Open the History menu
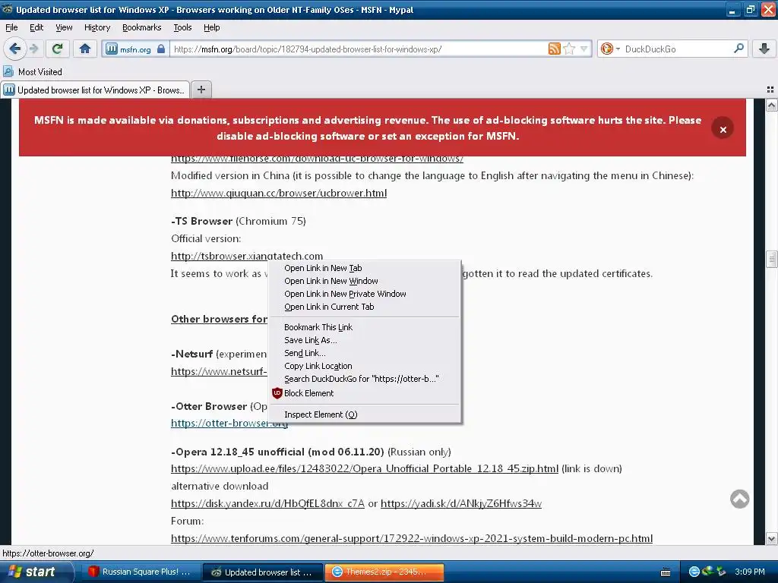778x583 pixels. (96, 27)
